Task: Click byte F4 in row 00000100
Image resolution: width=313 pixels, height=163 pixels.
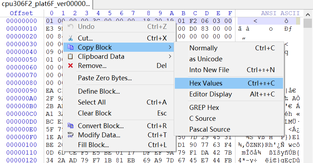Action: pos(228,145)
